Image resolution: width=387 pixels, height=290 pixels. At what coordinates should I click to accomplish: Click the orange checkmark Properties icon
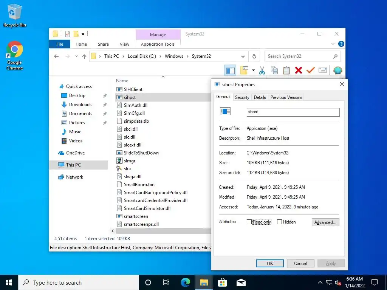click(x=311, y=71)
